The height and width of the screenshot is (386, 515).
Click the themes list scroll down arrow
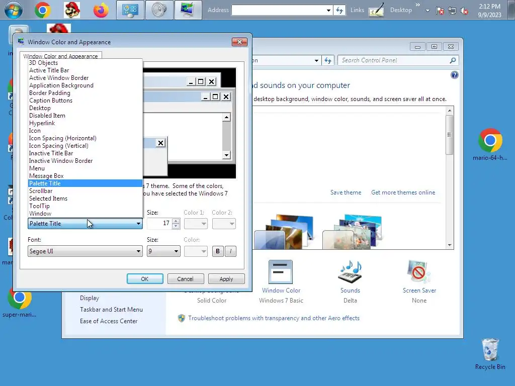click(450, 245)
